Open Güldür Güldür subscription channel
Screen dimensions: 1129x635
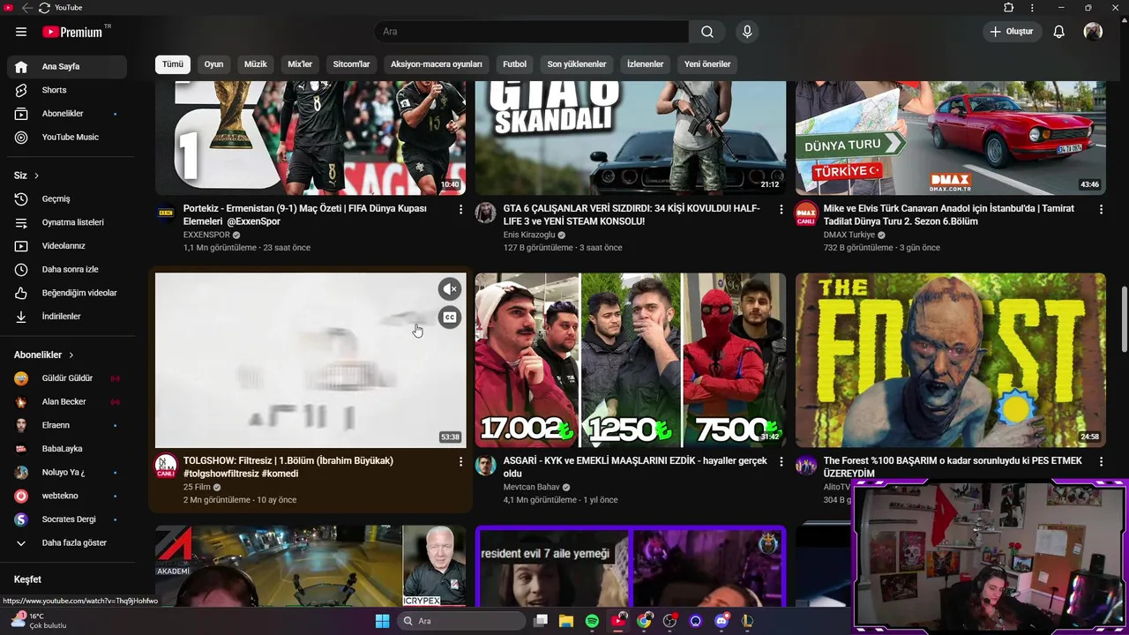[67, 378]
